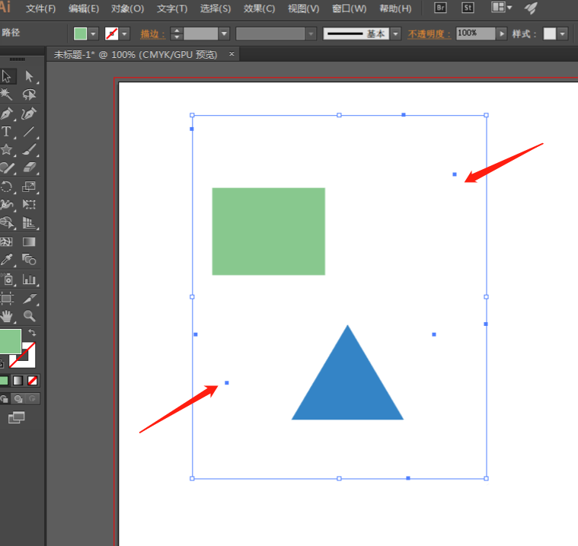Set the None color mode
The width and height of the screenshot is (578, 546).
[x=33, y=380]
